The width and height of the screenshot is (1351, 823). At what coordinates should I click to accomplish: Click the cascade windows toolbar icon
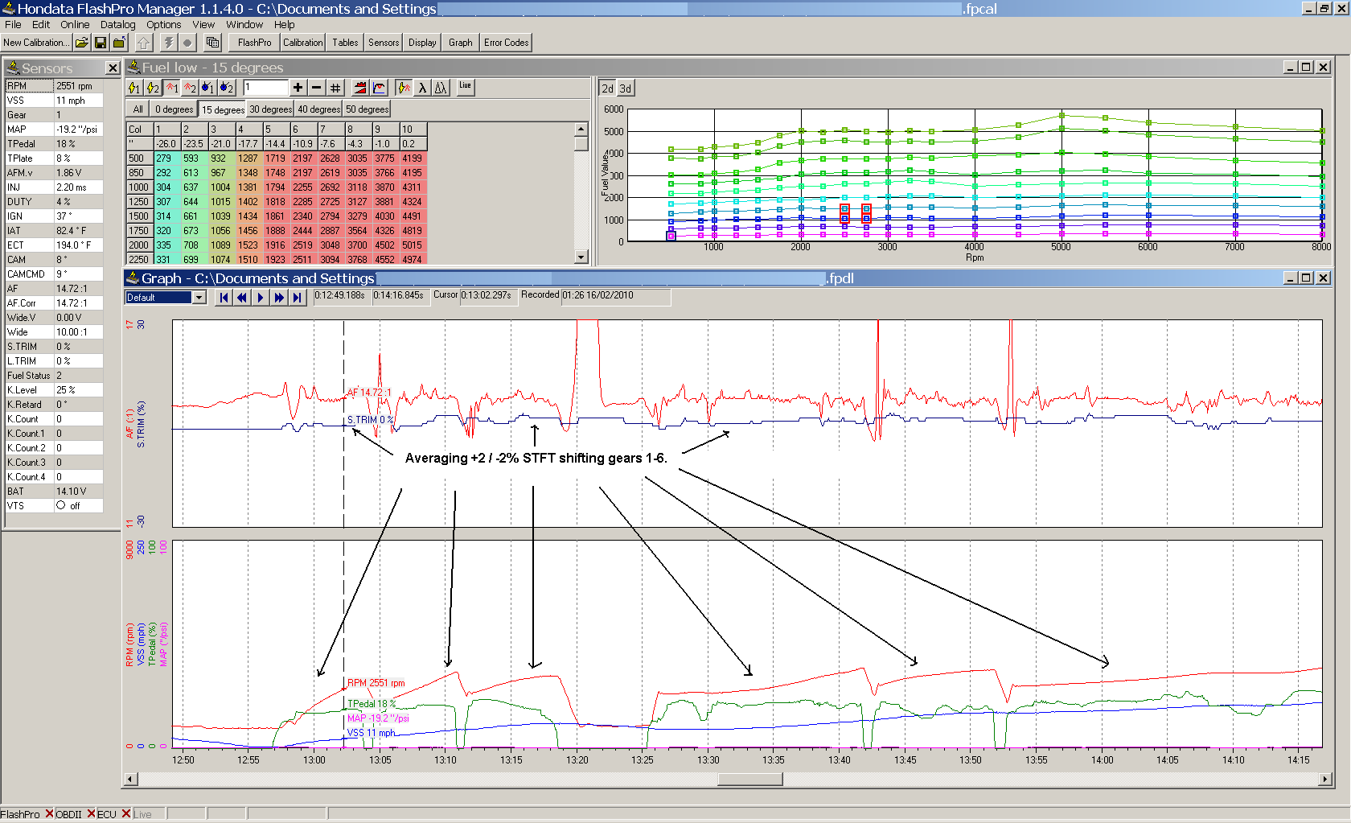[213, 43]
